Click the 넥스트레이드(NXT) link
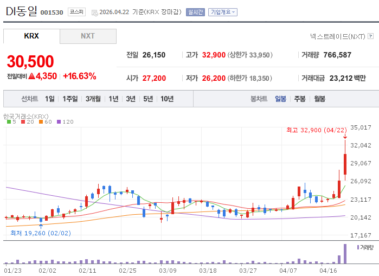 338,36
